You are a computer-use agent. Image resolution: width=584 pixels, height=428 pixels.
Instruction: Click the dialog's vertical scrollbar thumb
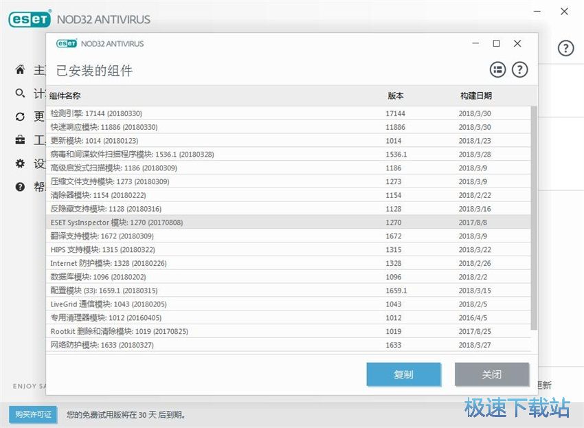point(534,218)
